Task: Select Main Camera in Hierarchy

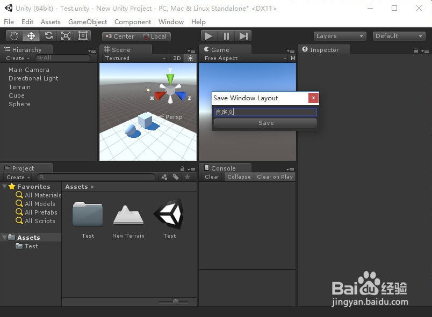Action: (28, 70)
